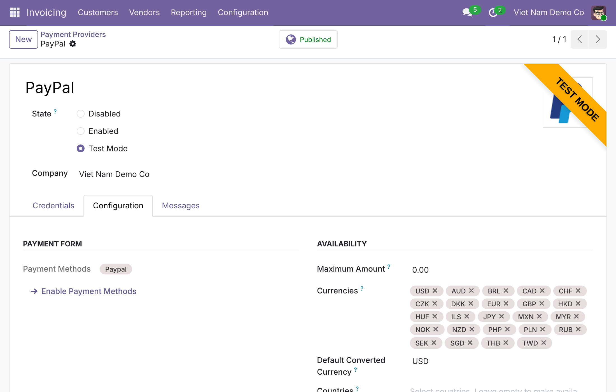The height and width of the screenshot is (392, 616).
Task: Show help for the State field
Action: (x=55, y=111)
